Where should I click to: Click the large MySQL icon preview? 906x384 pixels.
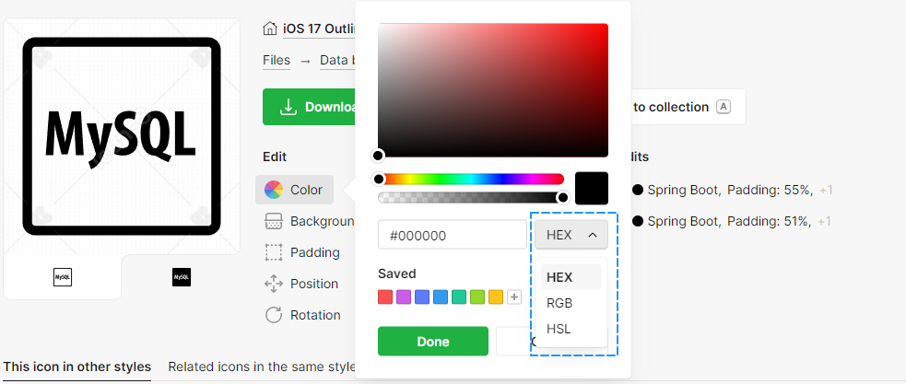click(122, 136)
